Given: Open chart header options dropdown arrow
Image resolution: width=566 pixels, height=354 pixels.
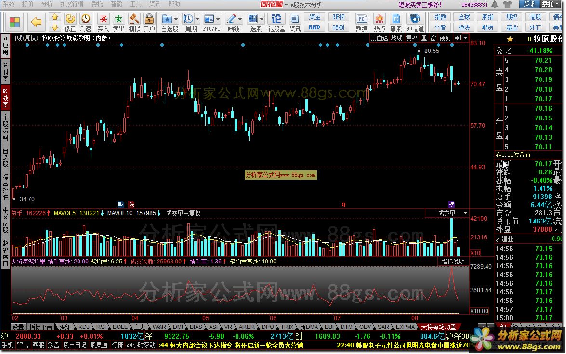Looking at the screenshot, I should (466, 38).
